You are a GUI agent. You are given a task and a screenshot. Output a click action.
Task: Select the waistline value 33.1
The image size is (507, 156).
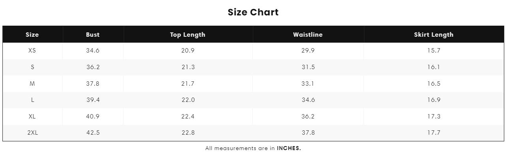(308, 84)
